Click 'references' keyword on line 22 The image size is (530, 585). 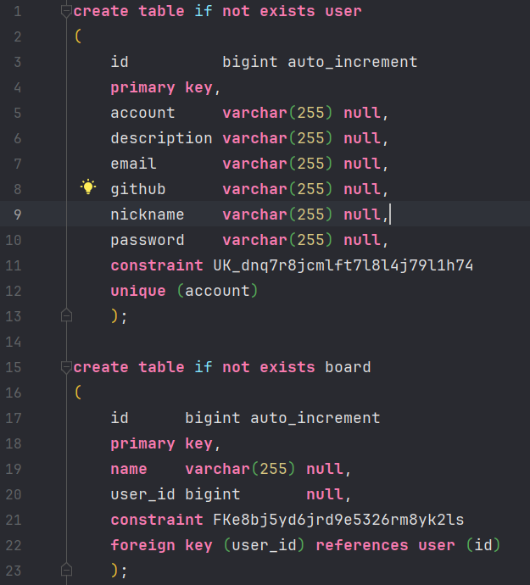click(x=362, y=545)
